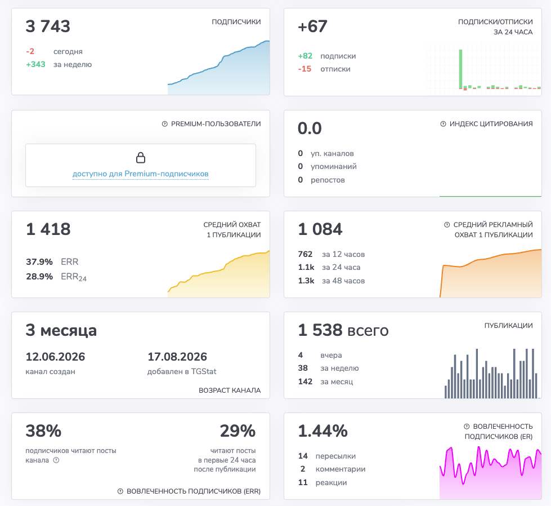Click the tall green subscriptions bar

(x=461, y=69)
